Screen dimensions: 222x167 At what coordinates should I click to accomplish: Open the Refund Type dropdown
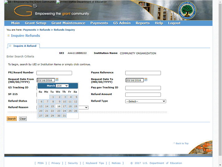tap(146, 101)
